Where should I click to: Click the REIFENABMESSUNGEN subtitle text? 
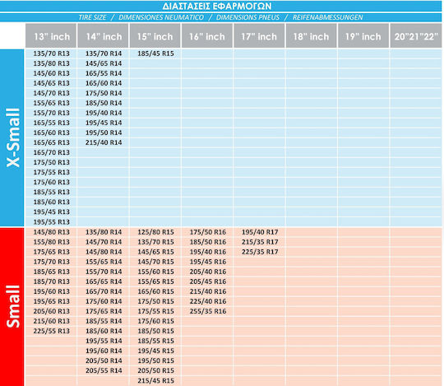(x=327, y=17)
